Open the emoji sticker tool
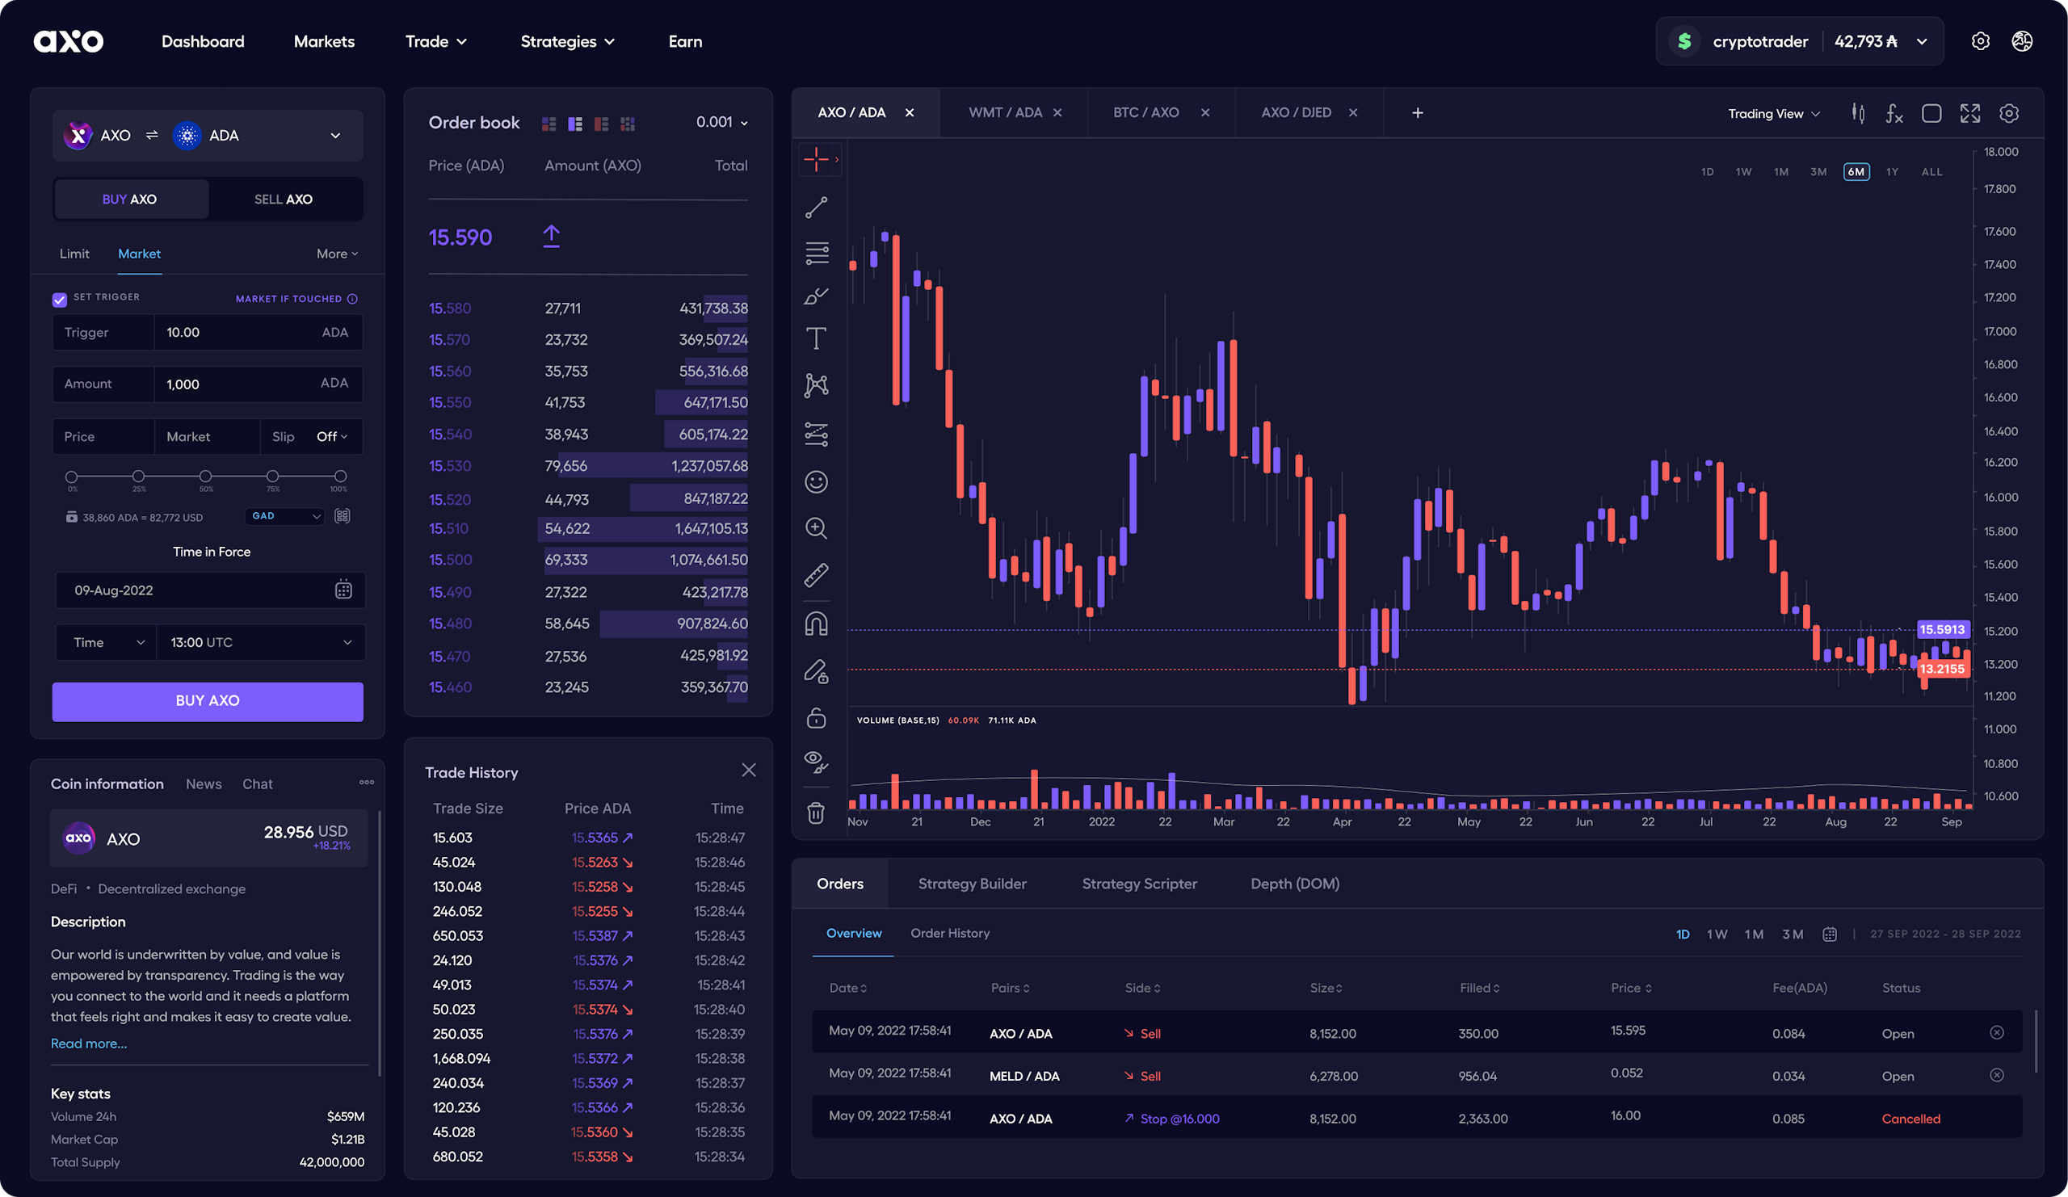 coord(816,481)
